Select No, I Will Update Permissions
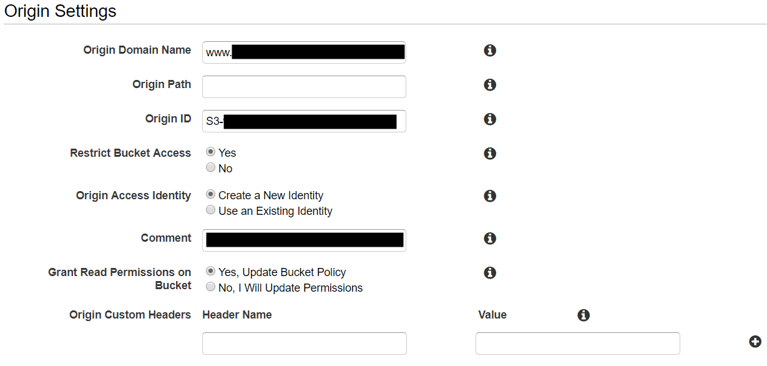 (211, 287)
